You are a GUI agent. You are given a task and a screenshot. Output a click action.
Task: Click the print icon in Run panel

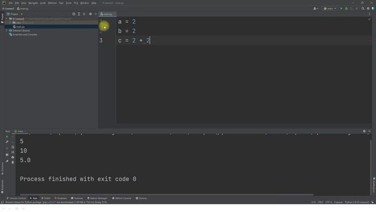[13, 157]
